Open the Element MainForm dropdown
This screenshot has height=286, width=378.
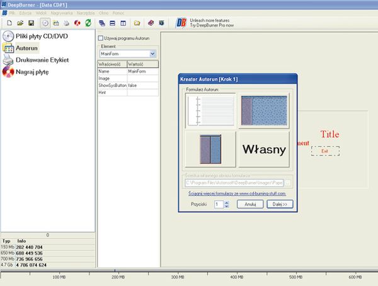click(x=153, y=54)
